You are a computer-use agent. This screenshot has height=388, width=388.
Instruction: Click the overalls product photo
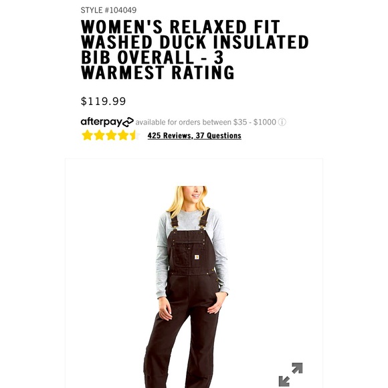click(194, 273)
